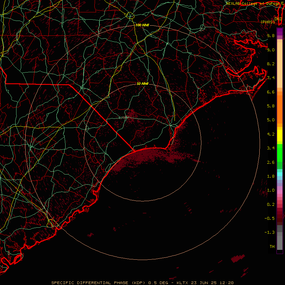Click the 7.4 value on the color scale
The height and width of the screenshot is (285, 285).
point(271,78)
